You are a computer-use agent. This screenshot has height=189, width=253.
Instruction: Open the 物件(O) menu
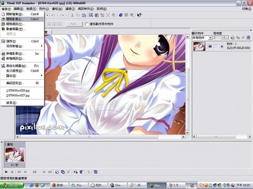44,9
